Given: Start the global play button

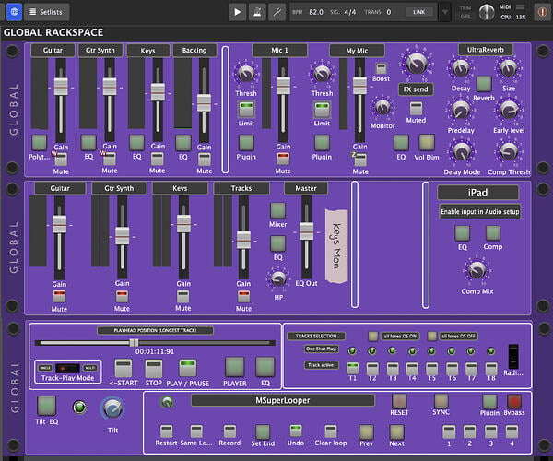Looking at the screenshot, I should [238, 12].
